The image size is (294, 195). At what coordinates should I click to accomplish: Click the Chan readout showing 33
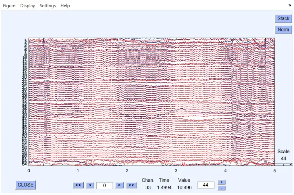(x=148, y=187)
